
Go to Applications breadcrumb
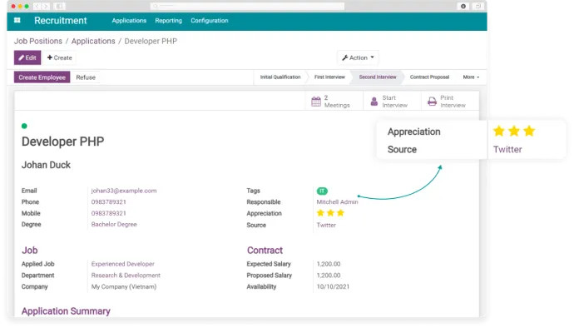93,41
